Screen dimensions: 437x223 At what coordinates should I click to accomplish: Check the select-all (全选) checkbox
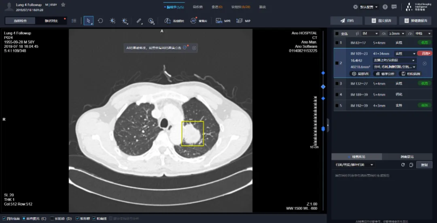click(x=336, y=34)
